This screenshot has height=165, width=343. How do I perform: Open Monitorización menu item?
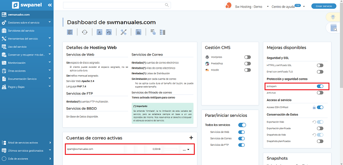[x=27, y=63]
